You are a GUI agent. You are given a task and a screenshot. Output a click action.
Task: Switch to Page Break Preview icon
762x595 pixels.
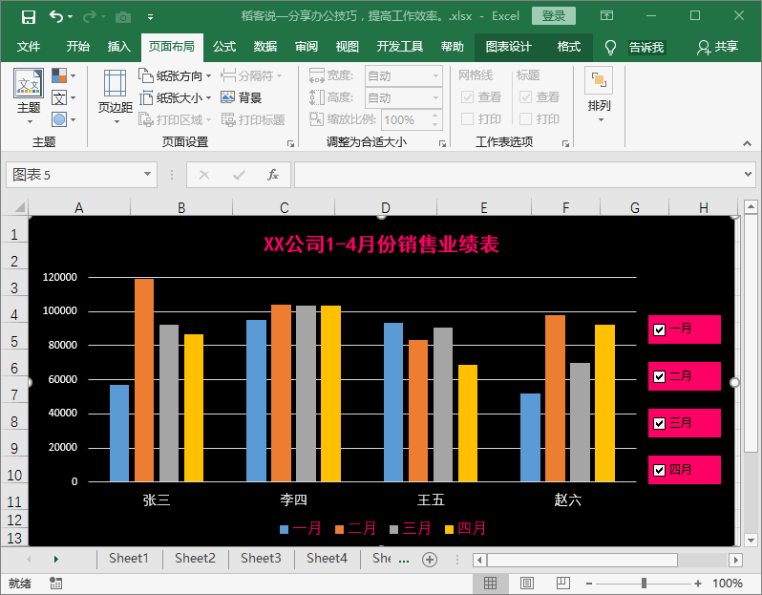point(562,583)
